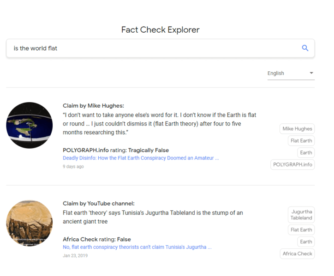The image size is (334, 276).
Task: Click Flat Earth tag in Africa Check result
Action: 301,230
